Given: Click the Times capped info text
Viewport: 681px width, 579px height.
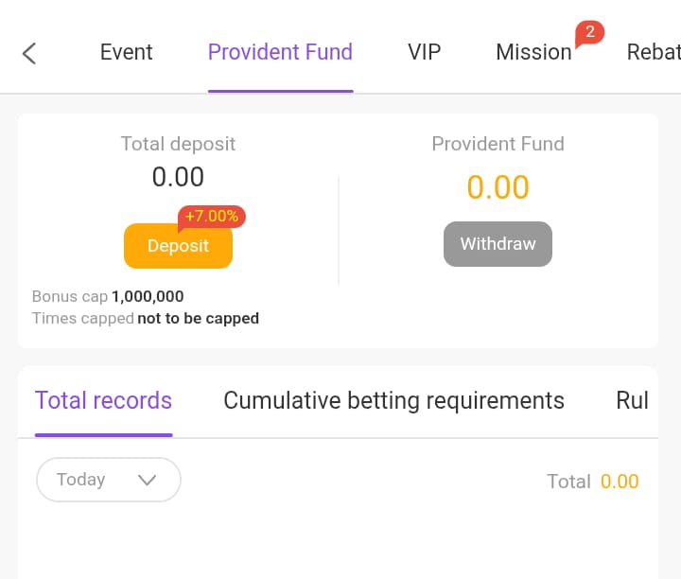Looking at the screenshot, I should point(146,319).
